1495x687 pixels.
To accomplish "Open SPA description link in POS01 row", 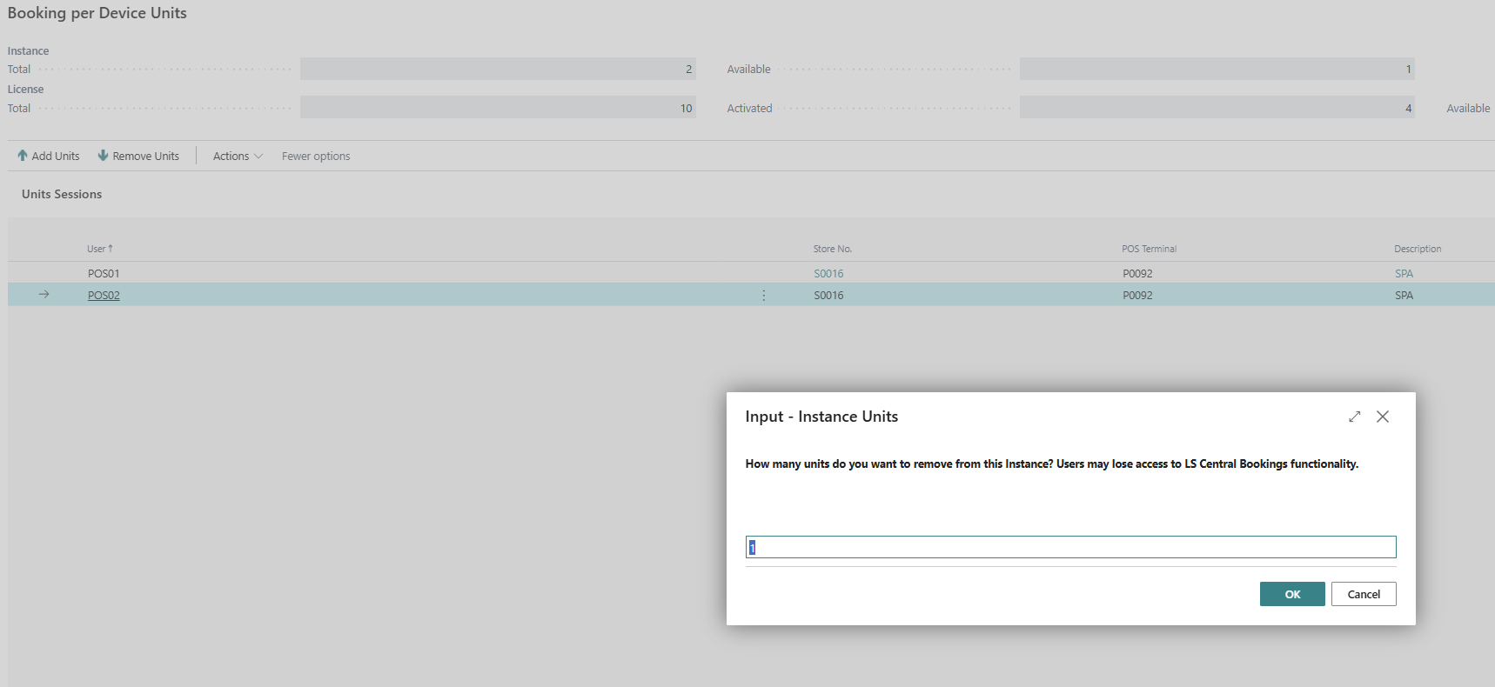I will click(1404, 274).
